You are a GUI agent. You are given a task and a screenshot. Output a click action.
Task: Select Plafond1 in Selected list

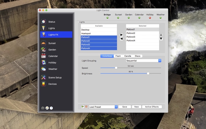click(x=142, y=29)
